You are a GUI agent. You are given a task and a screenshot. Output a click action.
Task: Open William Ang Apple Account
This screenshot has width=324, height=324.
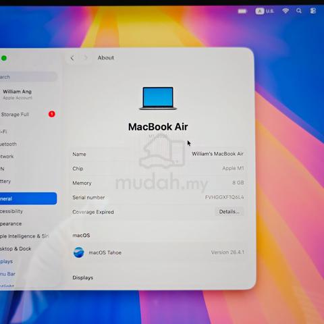click(x=18, y=94)
